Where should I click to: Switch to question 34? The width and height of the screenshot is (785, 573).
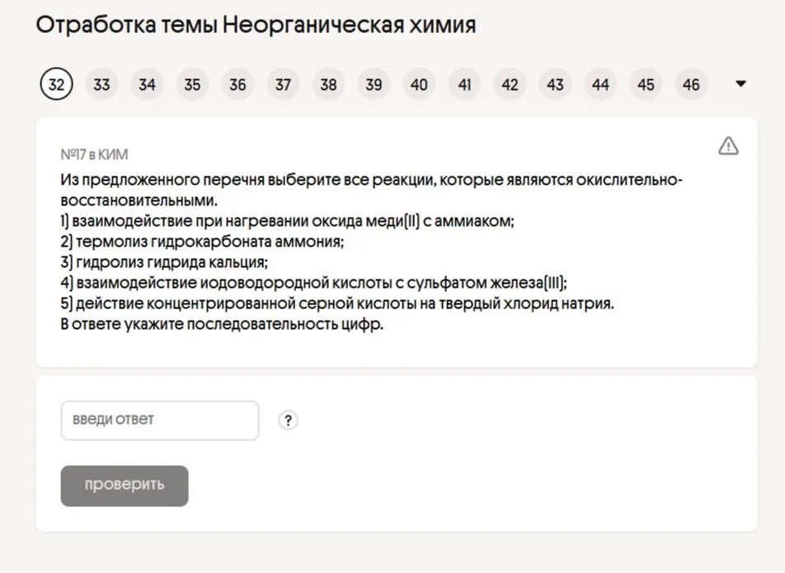[x=147, y=84]
